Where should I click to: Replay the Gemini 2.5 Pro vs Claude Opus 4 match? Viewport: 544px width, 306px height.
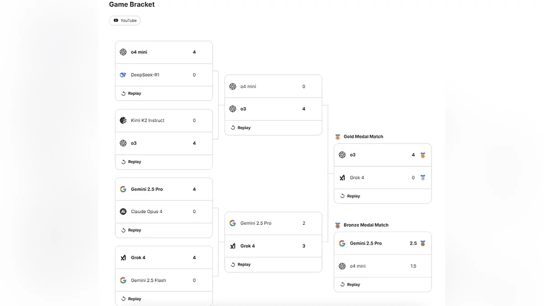[131, 230]
